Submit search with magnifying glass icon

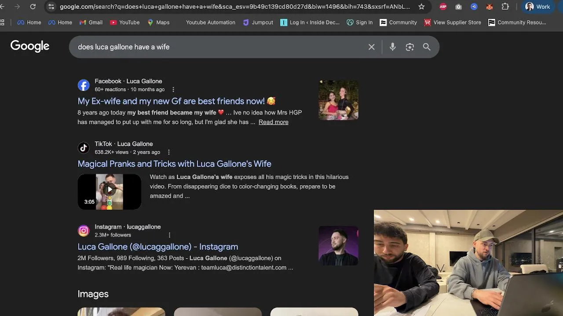[427, 47]
